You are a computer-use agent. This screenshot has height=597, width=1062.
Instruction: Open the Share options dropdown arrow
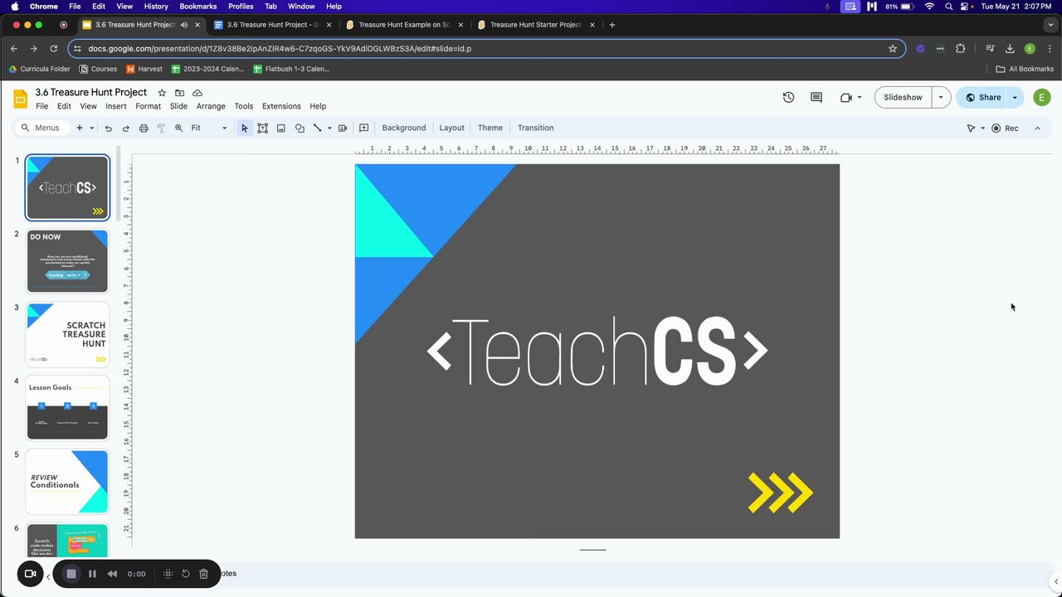click(x=1015, y=97)
